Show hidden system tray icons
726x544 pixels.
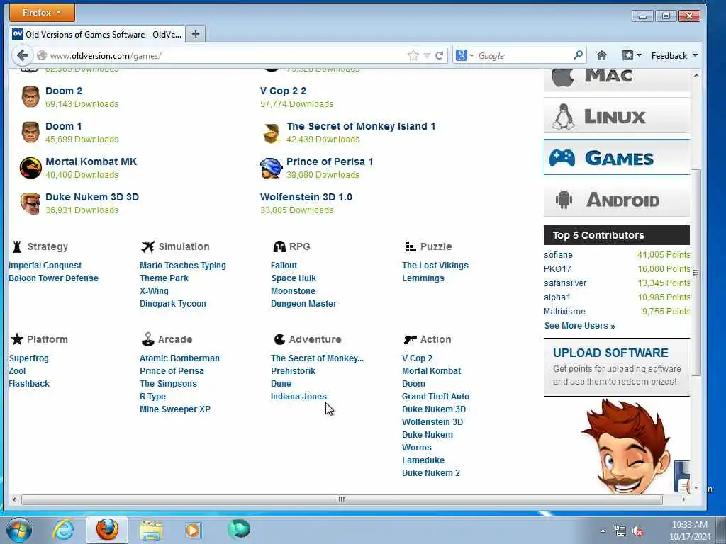[603, 531]
